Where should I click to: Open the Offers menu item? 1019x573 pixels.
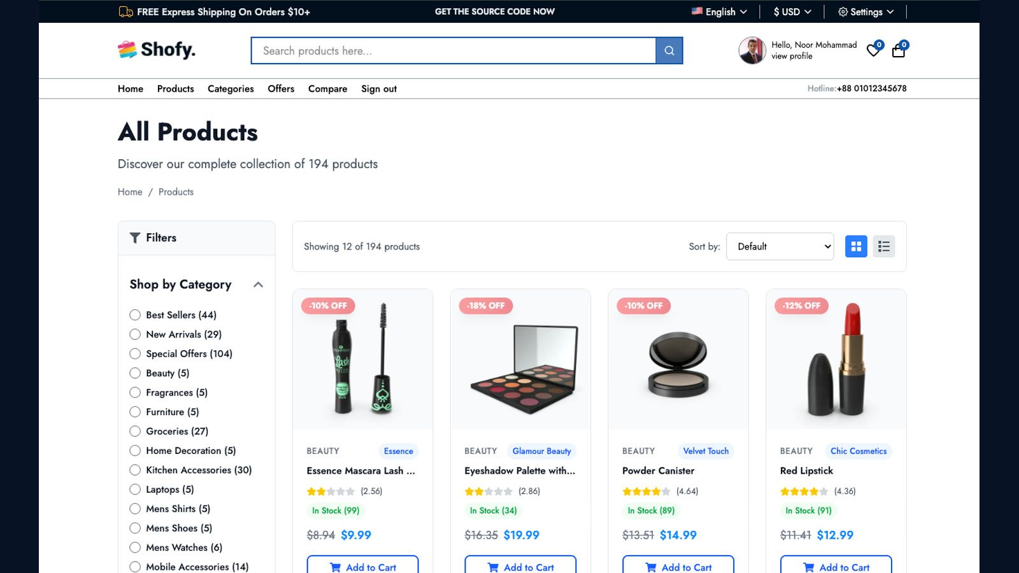pos(281,88)
